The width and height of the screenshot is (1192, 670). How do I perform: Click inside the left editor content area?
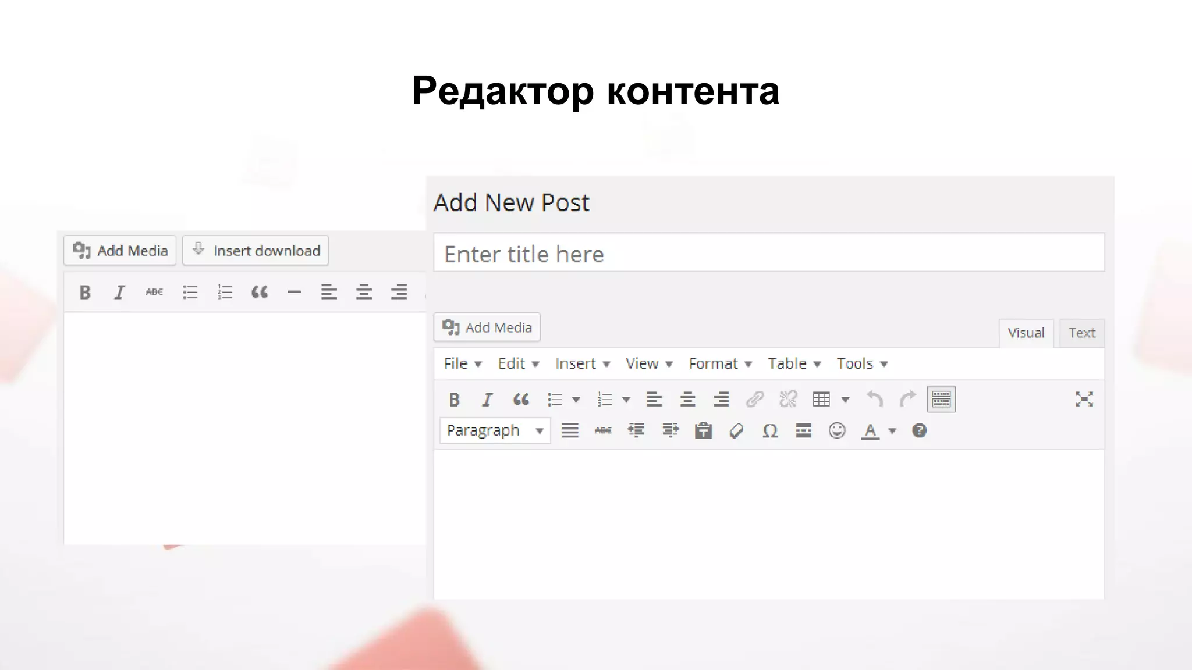pyautogui.click(x=245, y=429)
